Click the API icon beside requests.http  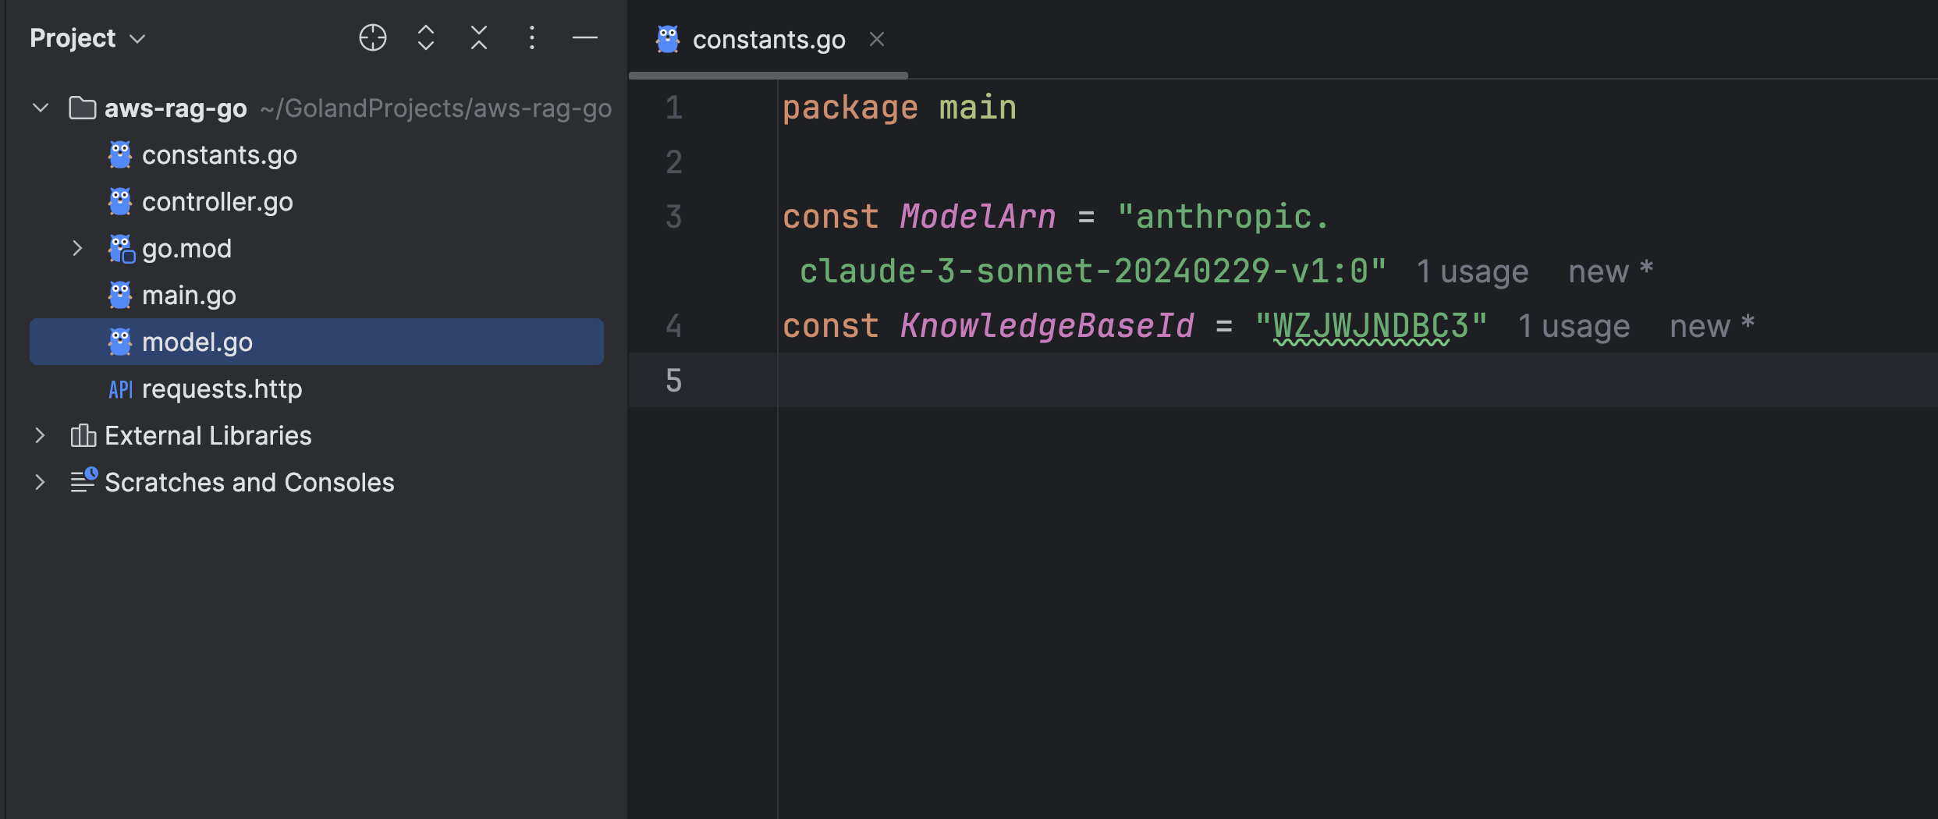[x=120, y=389]
